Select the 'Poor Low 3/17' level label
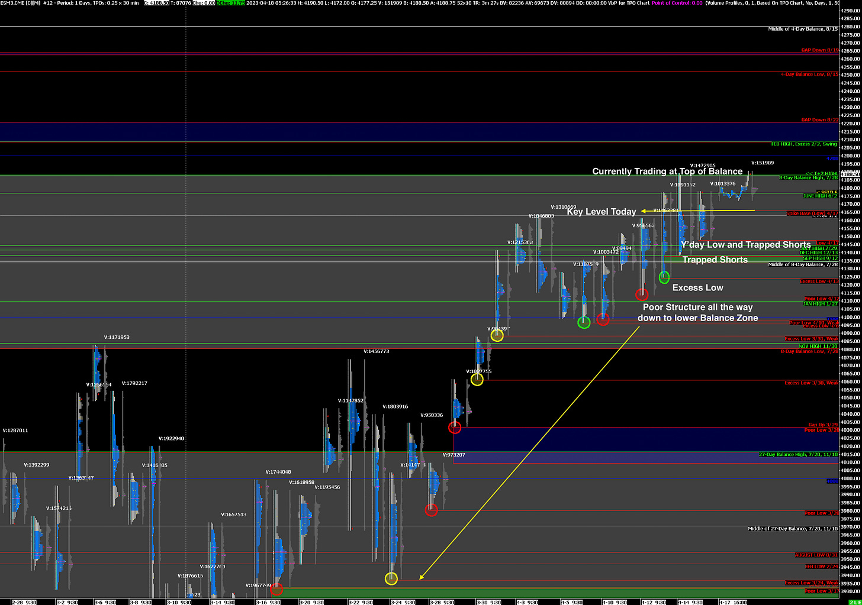Image resolution: width=862 pixels, height=605 pixels. tap(821, 591)
